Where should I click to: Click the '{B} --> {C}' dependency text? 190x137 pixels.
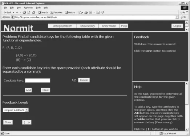click(23, 60)
